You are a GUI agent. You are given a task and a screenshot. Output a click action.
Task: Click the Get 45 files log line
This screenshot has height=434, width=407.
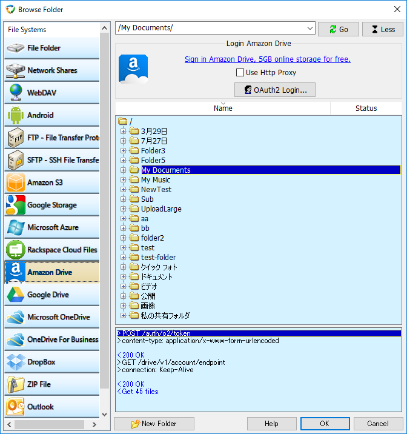pyautogui.click(x=137, y=392)
